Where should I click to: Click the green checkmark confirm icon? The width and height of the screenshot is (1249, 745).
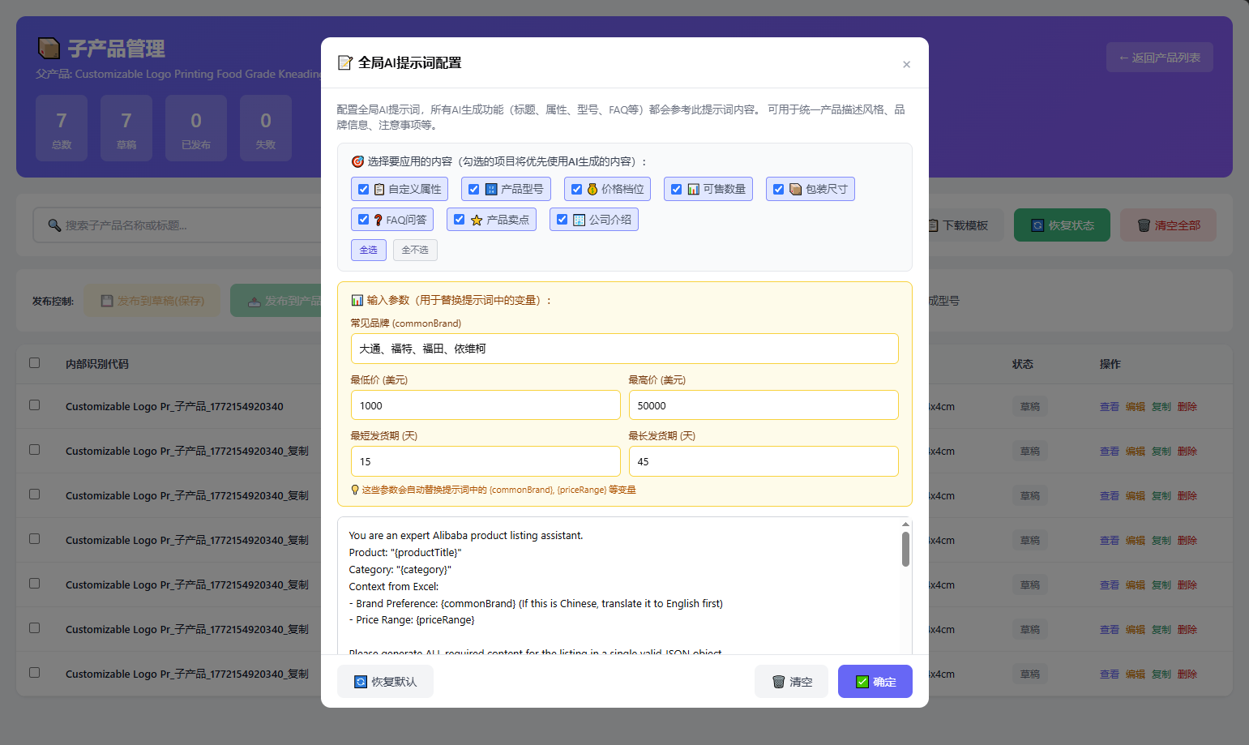click(862, 682)
